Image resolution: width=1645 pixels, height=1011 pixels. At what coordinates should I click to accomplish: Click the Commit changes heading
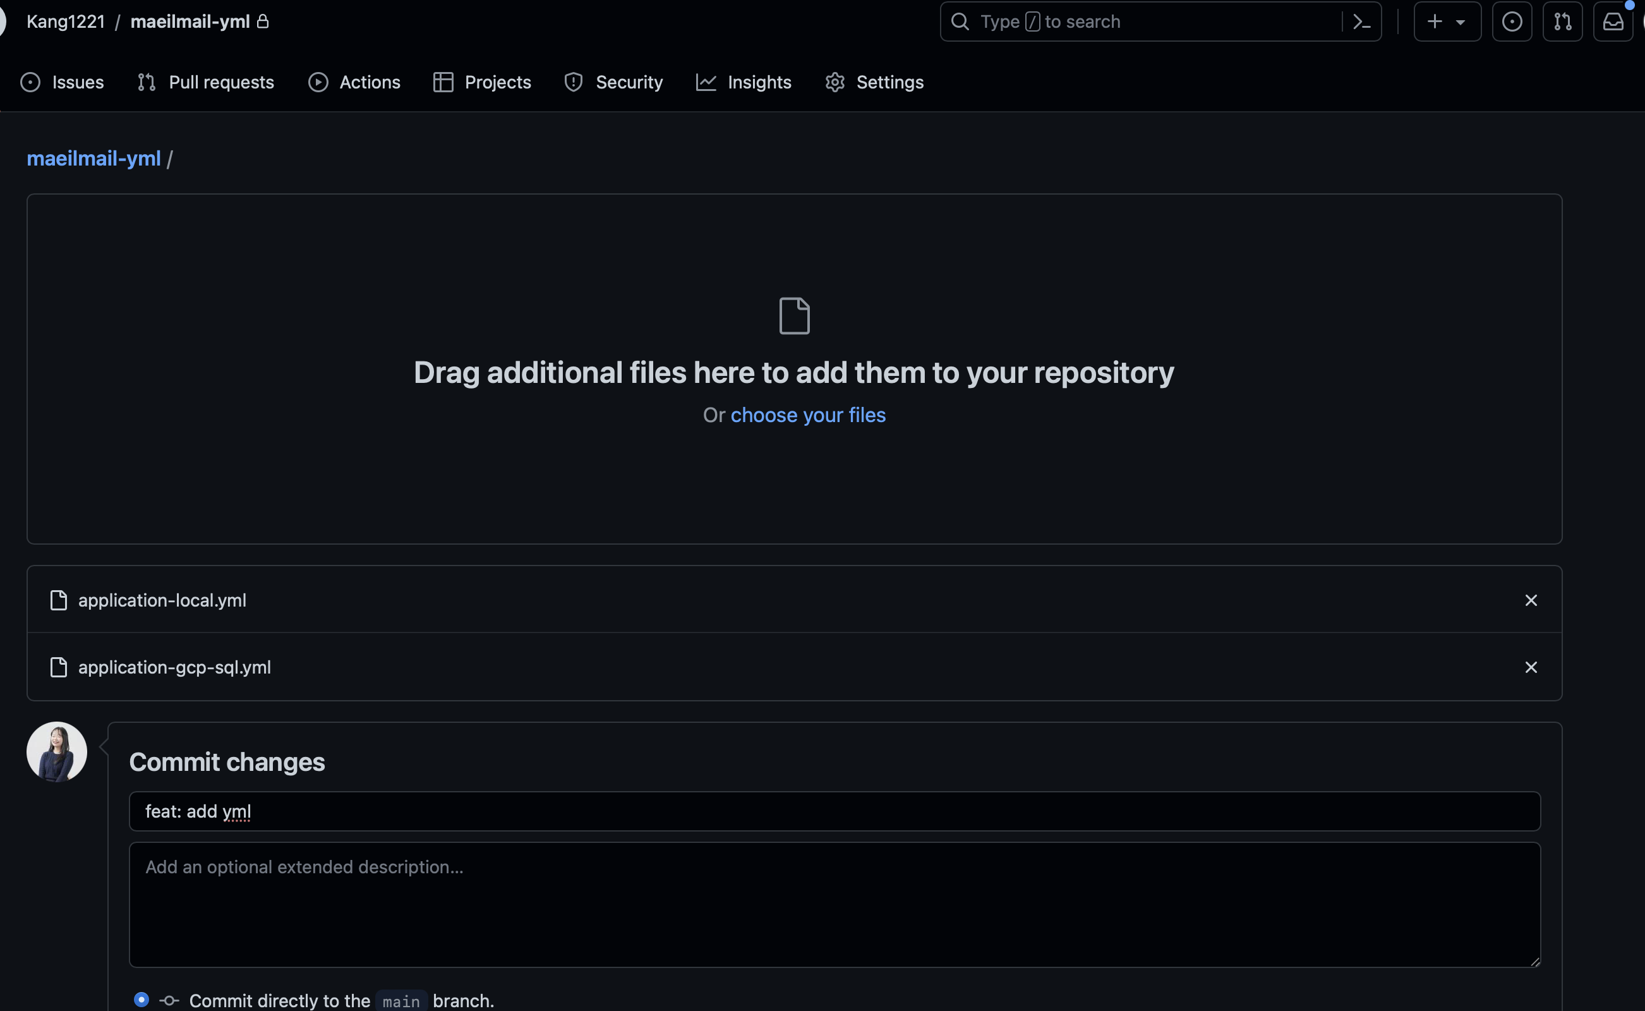(x=227, y=762)
